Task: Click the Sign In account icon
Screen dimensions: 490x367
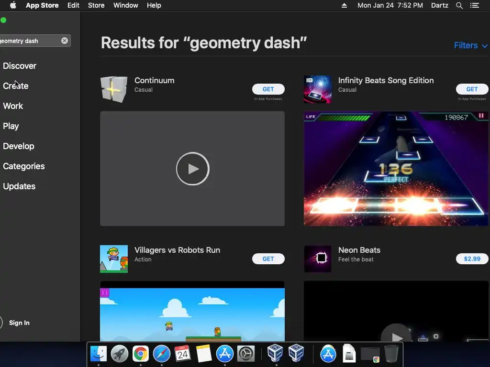Action: (x=0, y=323)
